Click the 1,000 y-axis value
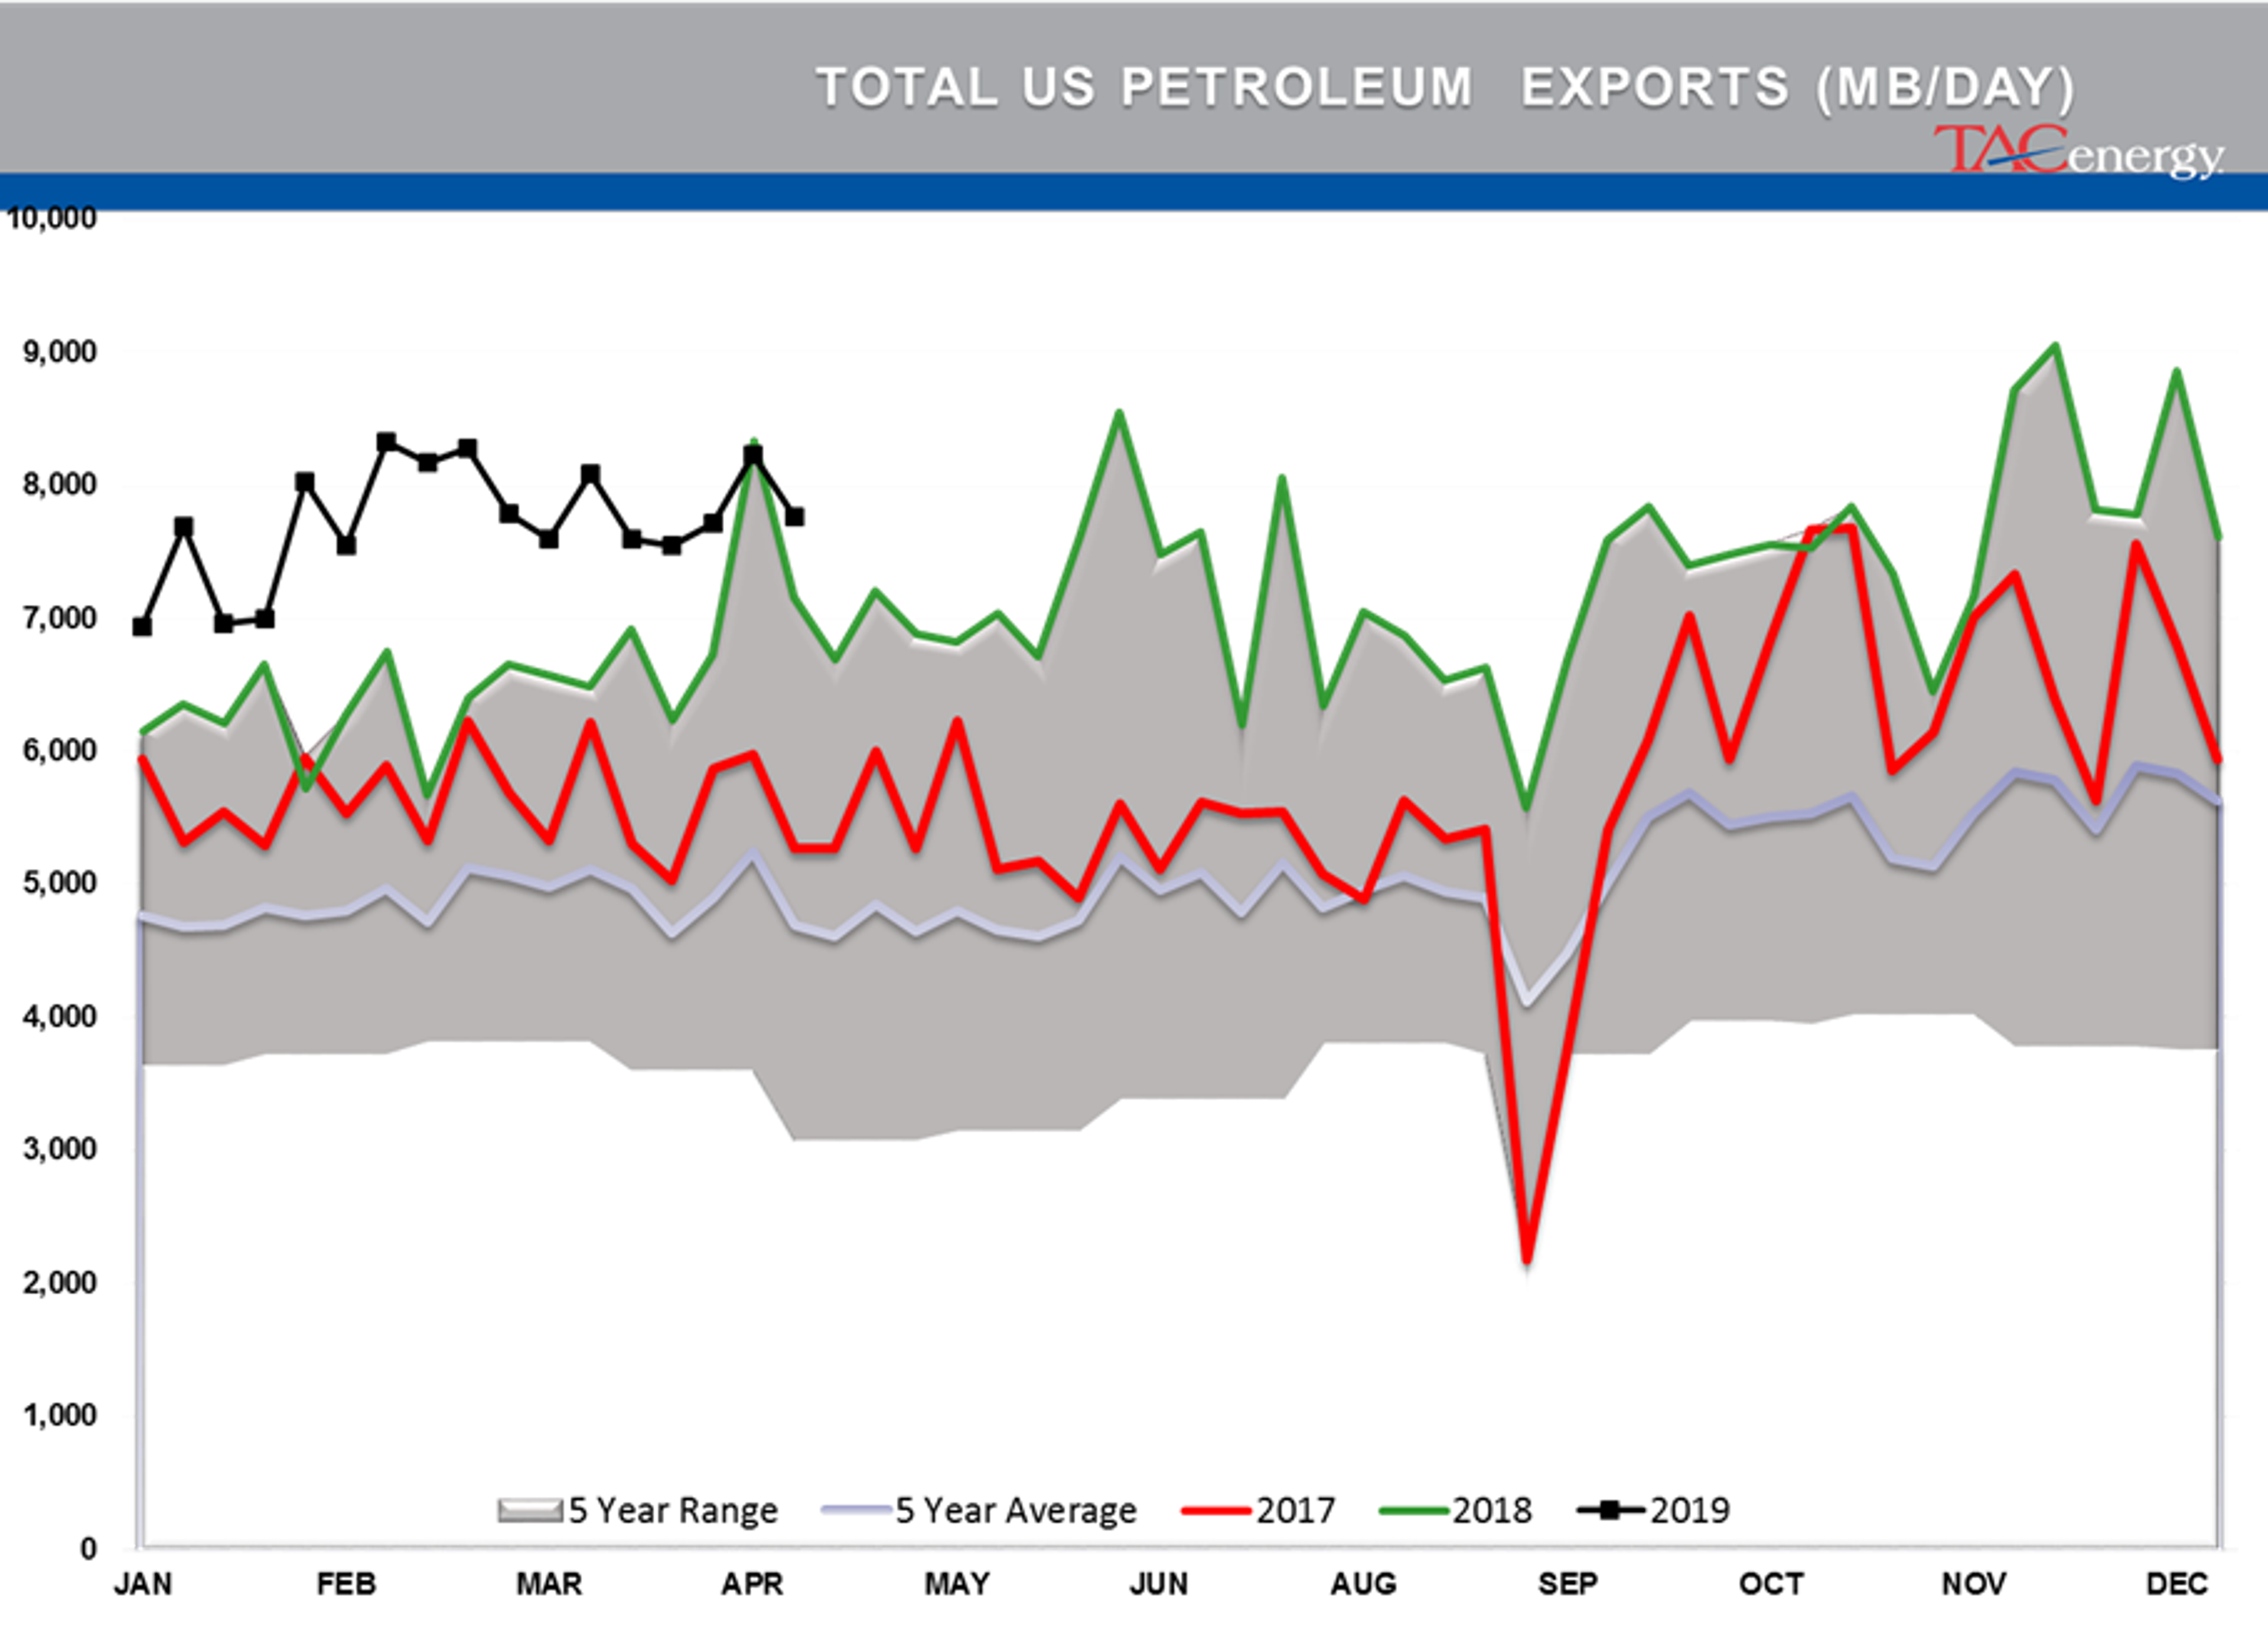Image resolution: width=2268 pixels, height=1642 pixels. (60, 1416)
